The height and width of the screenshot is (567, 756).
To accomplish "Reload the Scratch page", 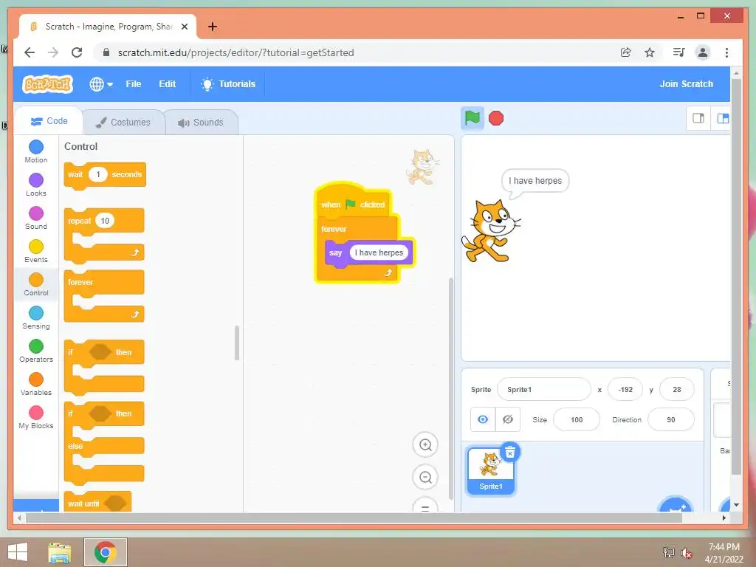I will (77, 52).
